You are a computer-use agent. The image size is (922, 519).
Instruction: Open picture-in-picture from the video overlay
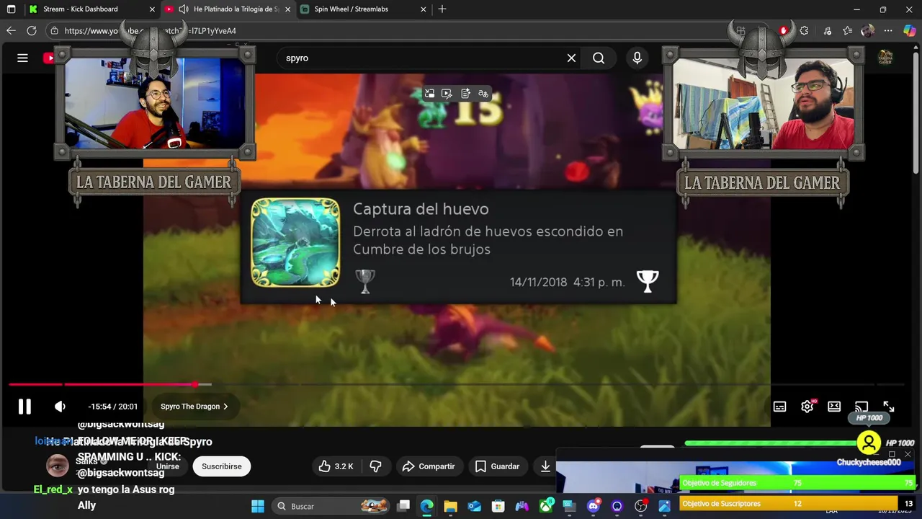coord(429,94)
